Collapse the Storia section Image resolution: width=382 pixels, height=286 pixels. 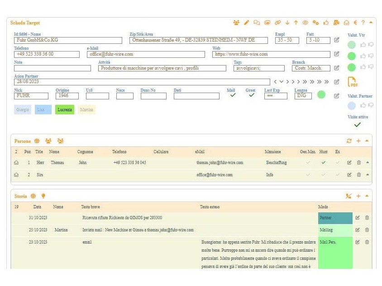pyautogui.click(x=367, y=196)
